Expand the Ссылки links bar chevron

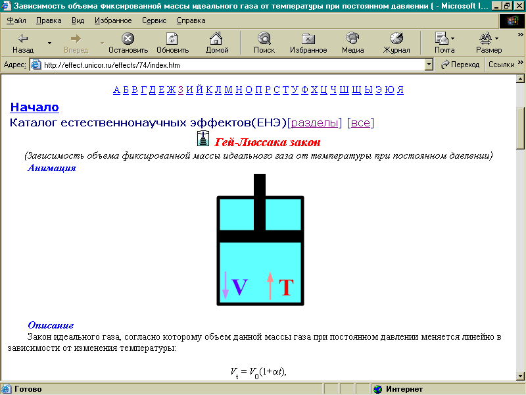click(520, 63)
